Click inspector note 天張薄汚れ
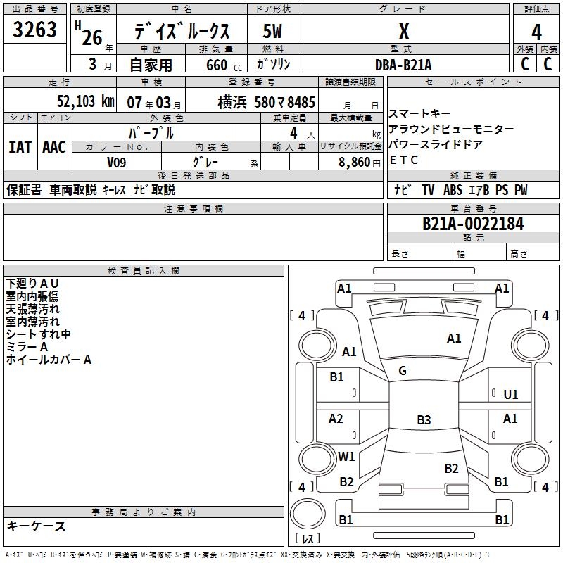Image resolution: width=563 pixels, height=563 pixels. (32, 309)
